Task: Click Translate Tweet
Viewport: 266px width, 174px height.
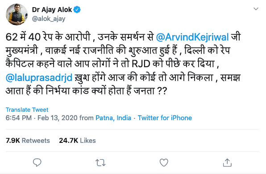Action: 27,109
